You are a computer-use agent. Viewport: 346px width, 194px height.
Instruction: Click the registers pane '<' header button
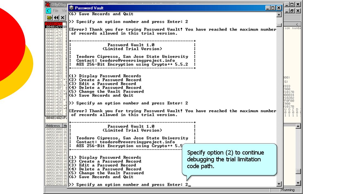click(297, 24)
